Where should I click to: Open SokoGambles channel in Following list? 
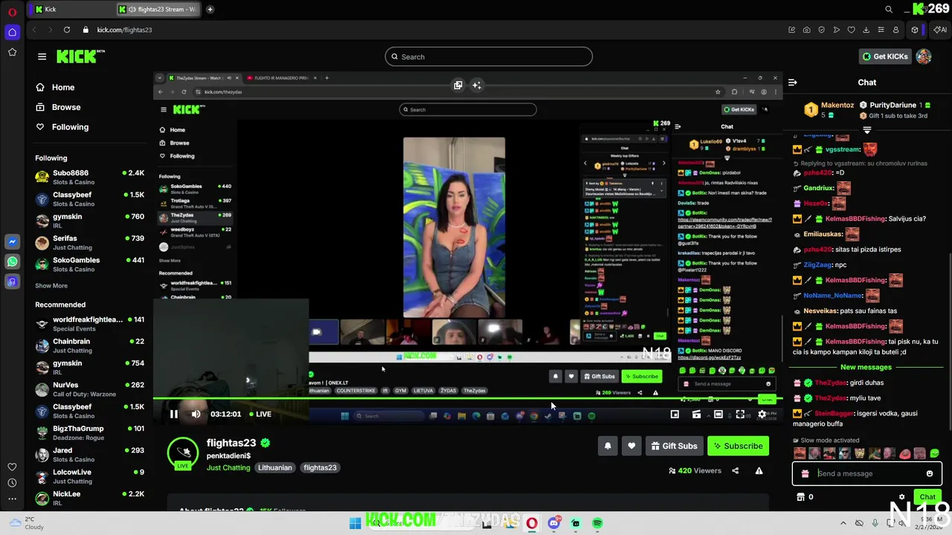click(x=89, y=265)
